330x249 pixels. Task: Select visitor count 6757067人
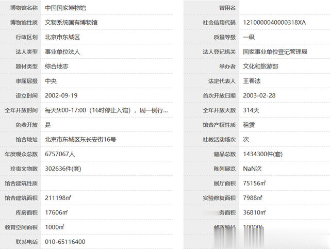[60, 154]
